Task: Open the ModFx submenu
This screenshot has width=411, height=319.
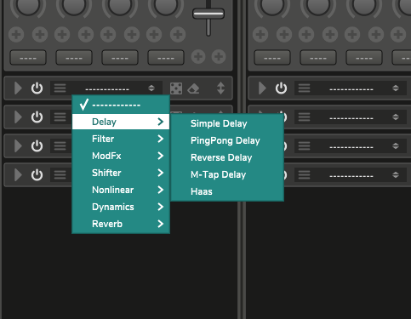Action: pos(121,156)
